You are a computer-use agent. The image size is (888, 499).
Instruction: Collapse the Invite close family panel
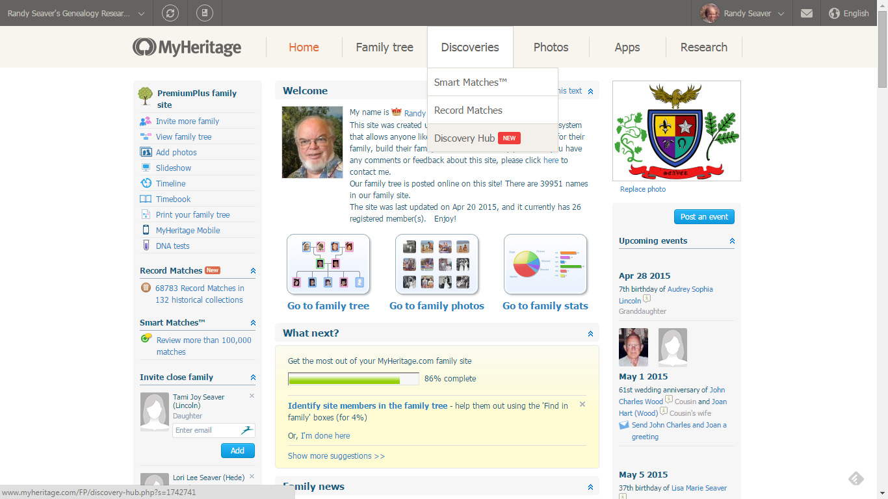pyautogui.click(x=253, y=377)
